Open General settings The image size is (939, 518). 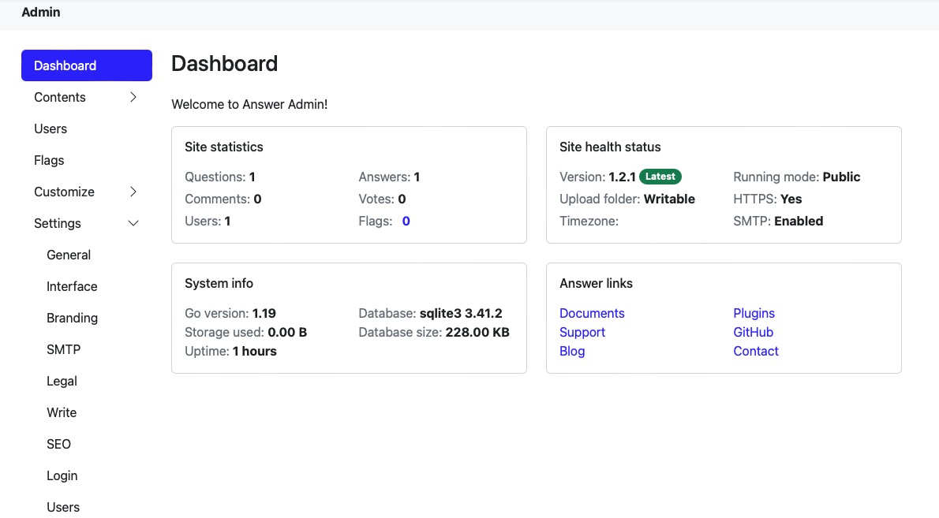(x=68, y=255)
